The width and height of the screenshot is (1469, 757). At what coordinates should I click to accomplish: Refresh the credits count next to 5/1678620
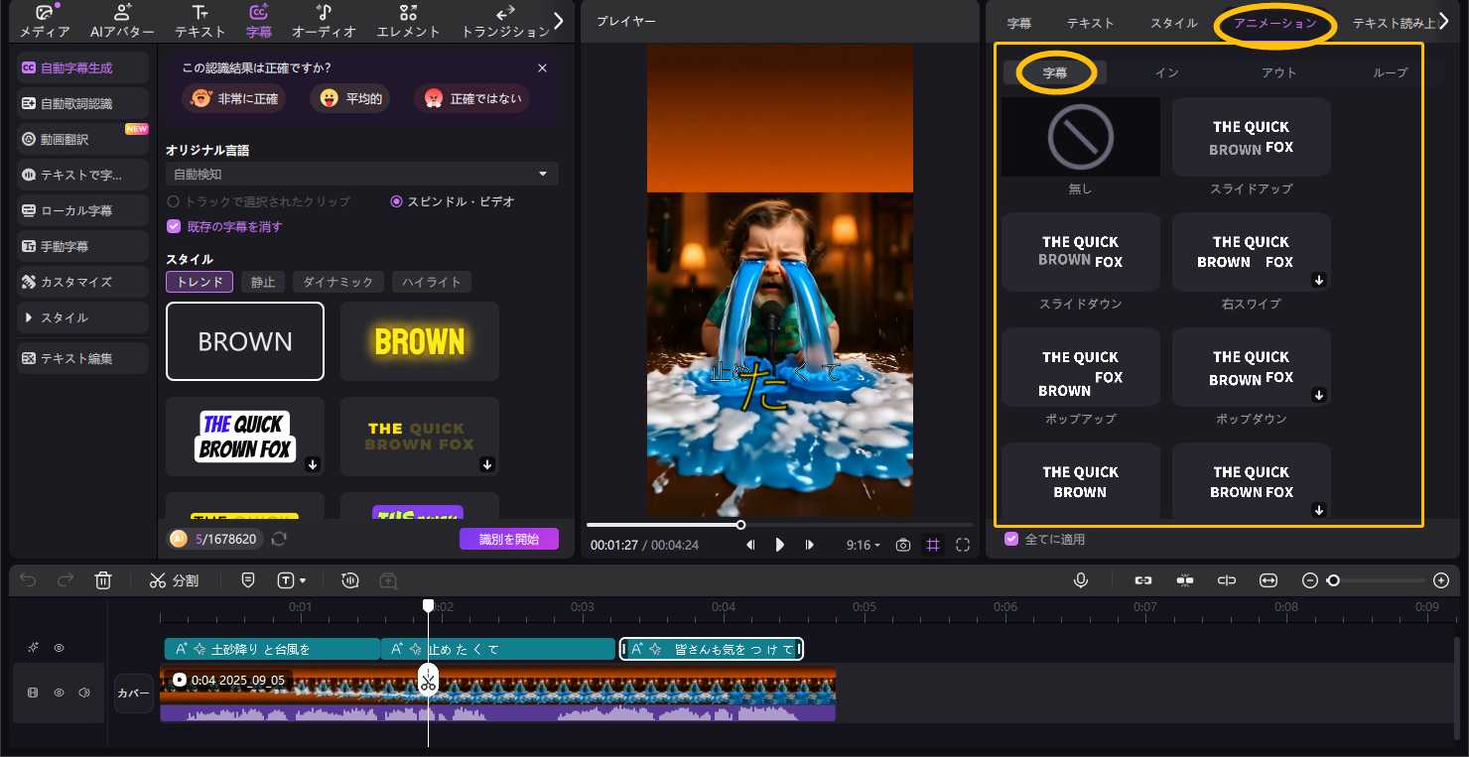pos(279,539)
